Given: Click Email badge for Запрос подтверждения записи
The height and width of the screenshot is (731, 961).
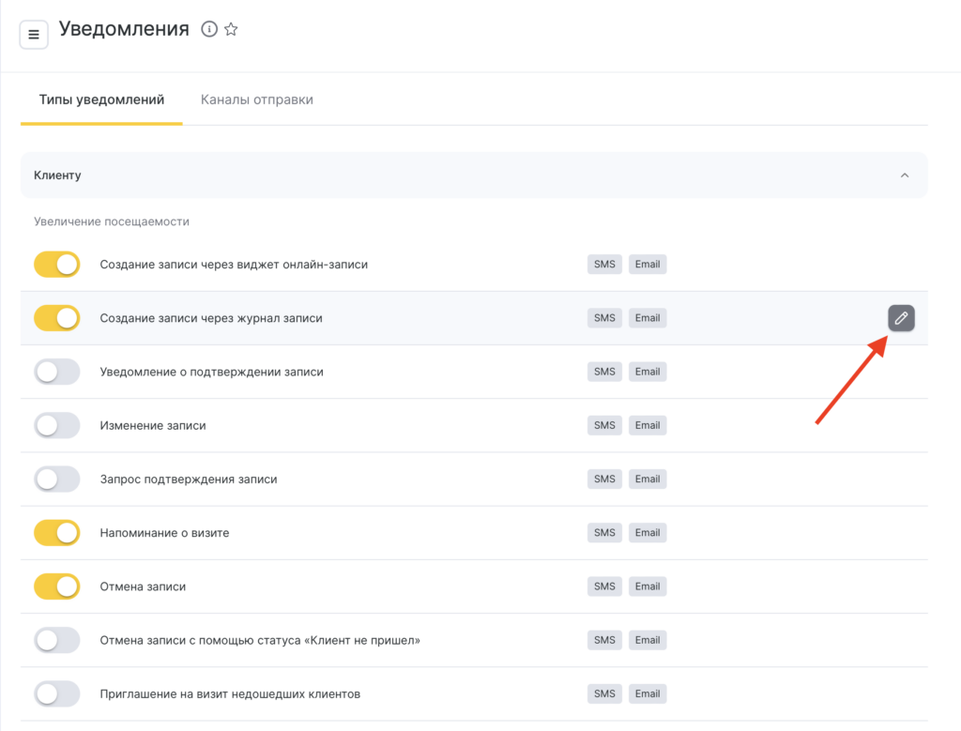Looking at the screenshot, I should coord(648,480).
